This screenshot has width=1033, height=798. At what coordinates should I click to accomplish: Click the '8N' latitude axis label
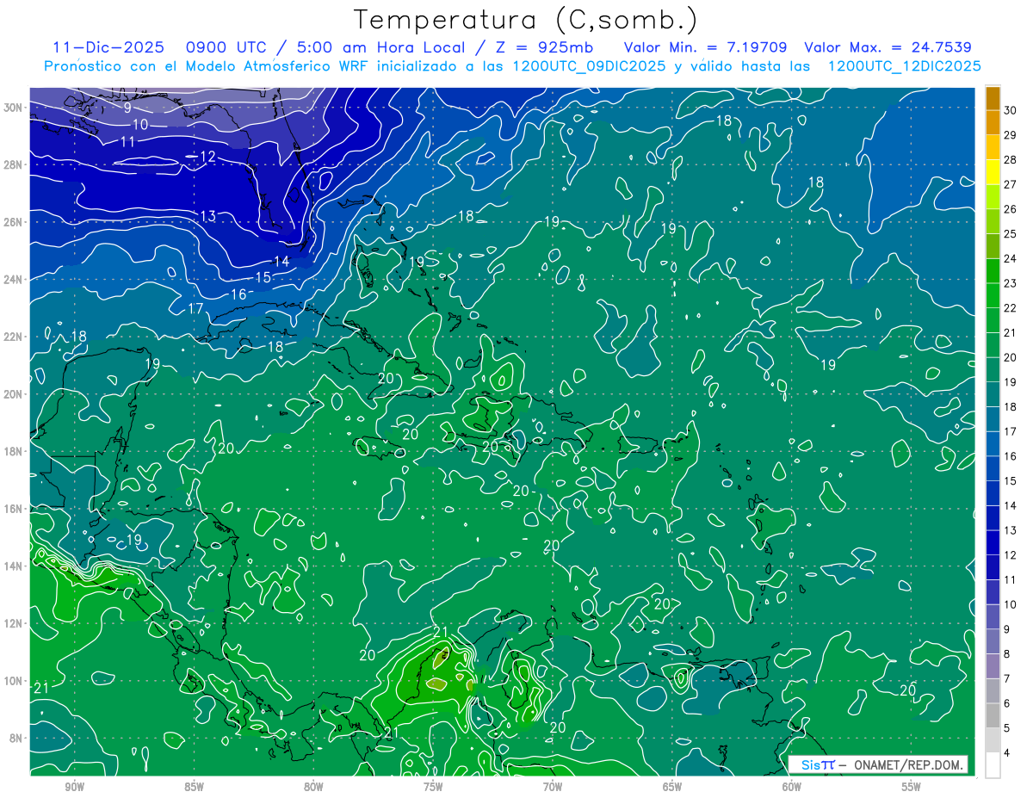(17, 739)
